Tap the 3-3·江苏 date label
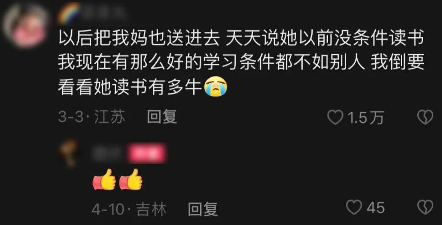This screenshot has width=442, height=225. 92,117
